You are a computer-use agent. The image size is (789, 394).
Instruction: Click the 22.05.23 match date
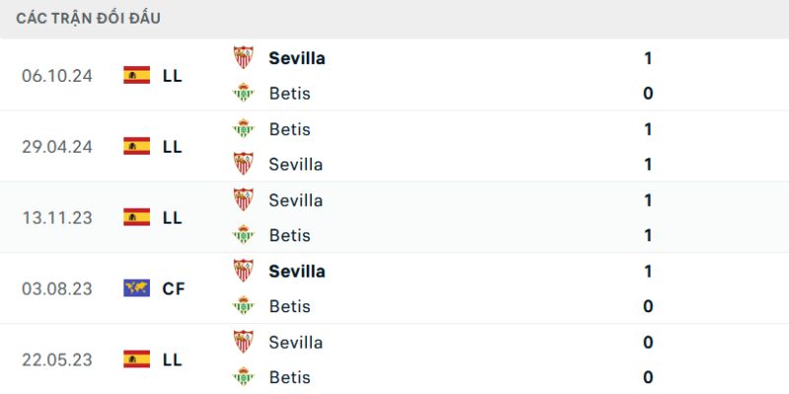pos(56,360)
